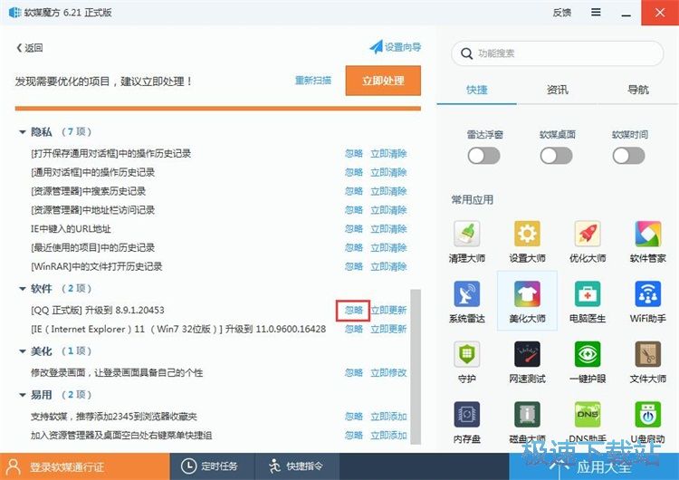
Task: Open 软件管家 app icon
Action: (x=648, y=234)
